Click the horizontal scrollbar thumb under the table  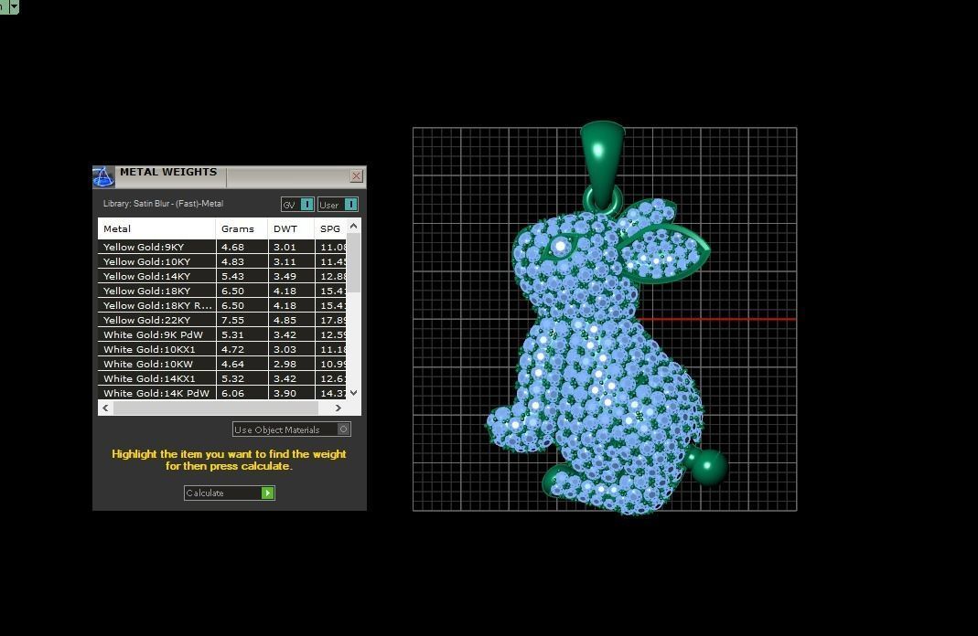(216, 408)
